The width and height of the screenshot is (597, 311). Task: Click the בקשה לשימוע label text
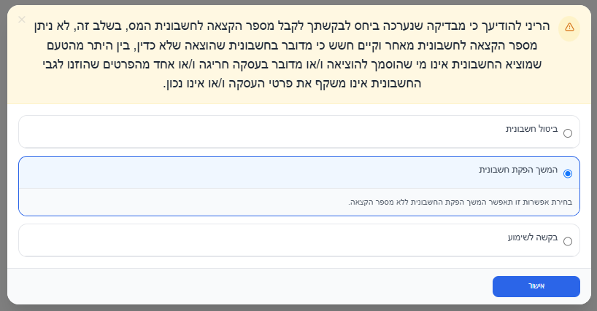tap(533, 237)
